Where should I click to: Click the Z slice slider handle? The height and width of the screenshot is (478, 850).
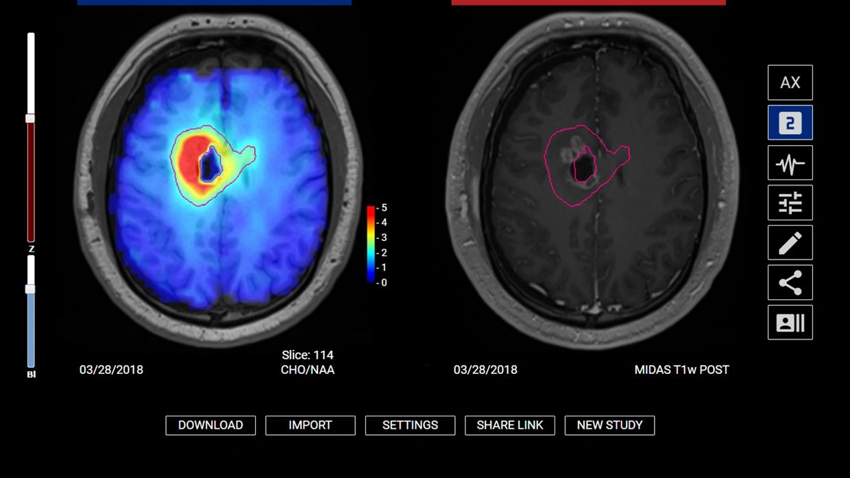point(30,118)
